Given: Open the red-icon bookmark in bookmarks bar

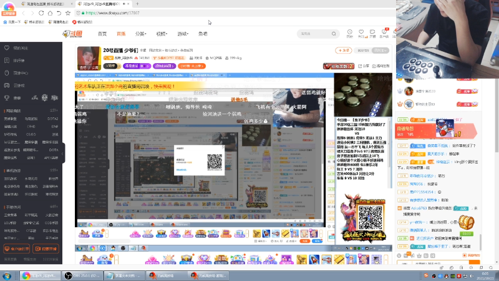Looking at the screenshot, I should point(82,22).
